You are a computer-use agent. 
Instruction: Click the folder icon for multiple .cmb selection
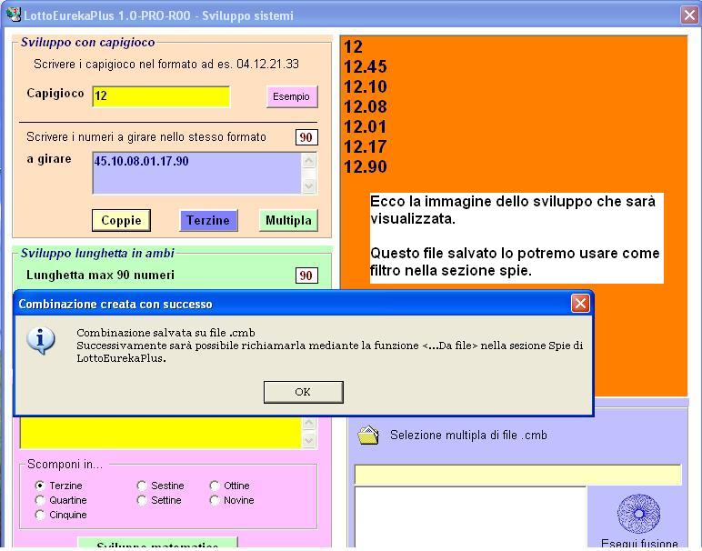tap(368, 435)
